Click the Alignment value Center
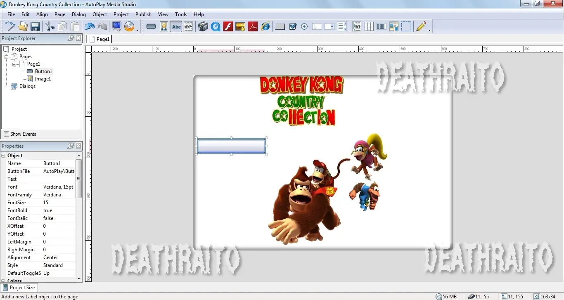564x300 pixels. pyautogui.click(x=59, y=257)
